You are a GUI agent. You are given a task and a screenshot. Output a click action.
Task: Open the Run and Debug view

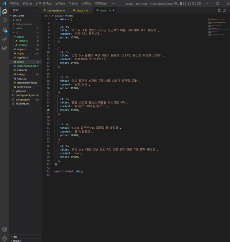coord(5,39)
